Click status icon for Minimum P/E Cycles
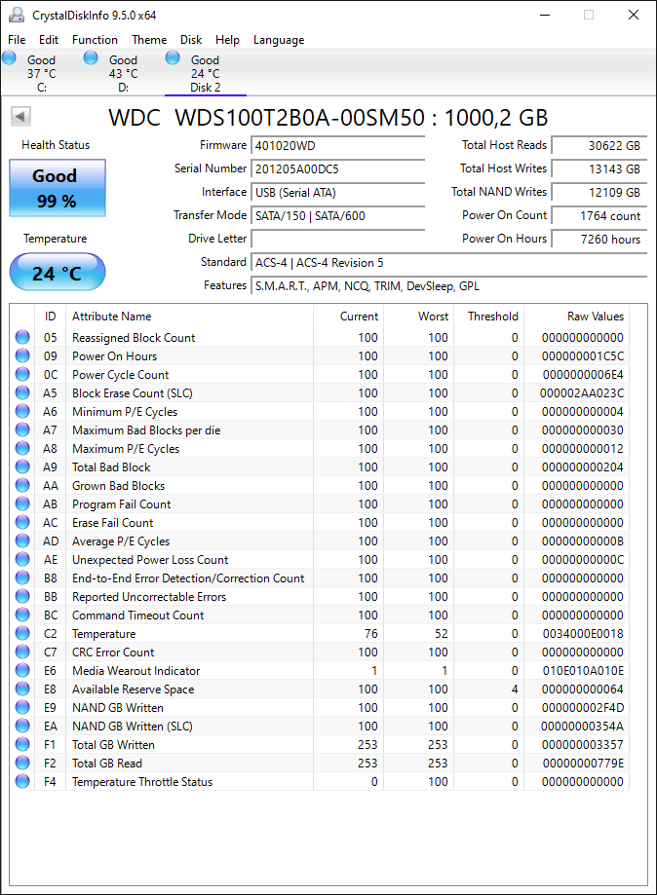Screen dimensions: 657x895 point(22,412)
